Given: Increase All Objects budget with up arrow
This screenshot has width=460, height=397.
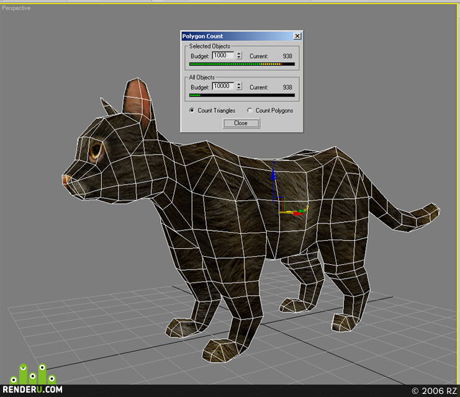Looking at the screenshot, I should coord(239,84).
